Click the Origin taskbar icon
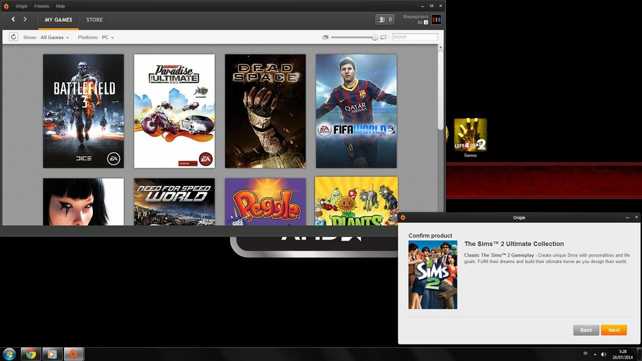This screenshot has width=642, height=361. [73, 354]
